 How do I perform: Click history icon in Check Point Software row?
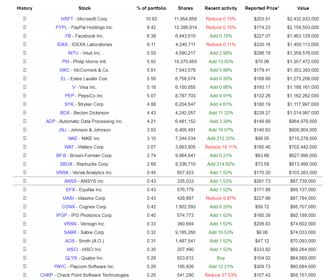coord(25,275)
